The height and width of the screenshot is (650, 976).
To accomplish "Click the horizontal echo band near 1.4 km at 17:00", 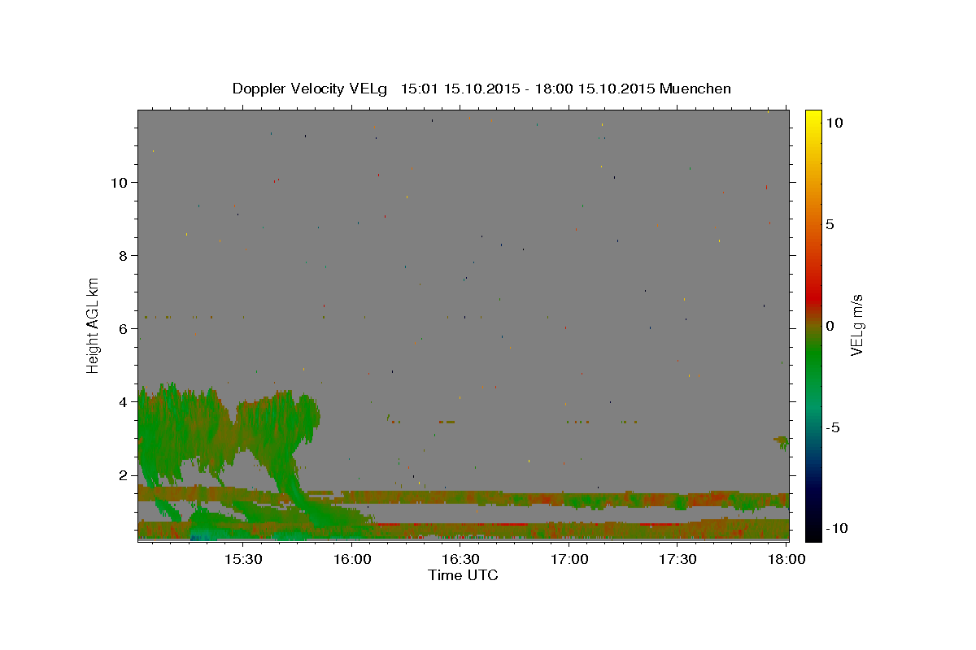I will click(x=569, y=499).
